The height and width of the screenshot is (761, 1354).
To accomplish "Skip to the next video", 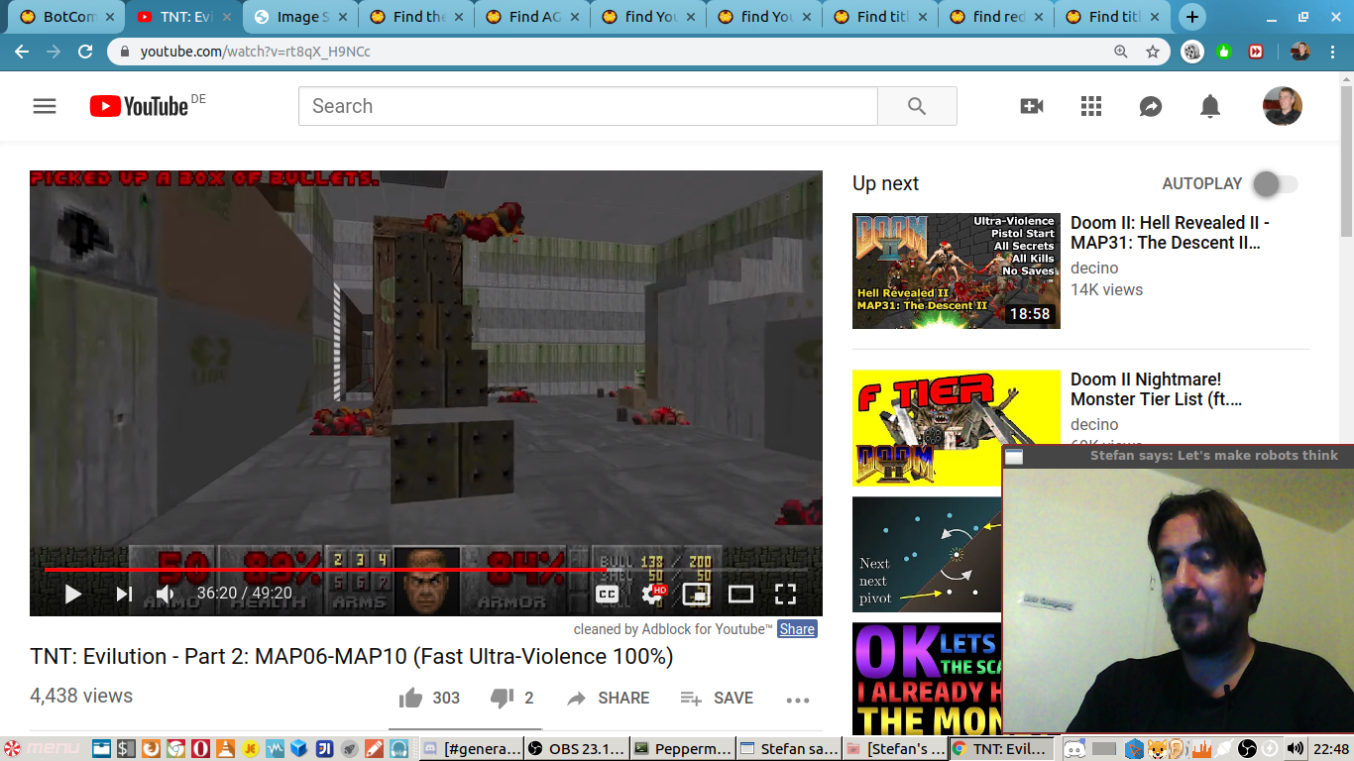I will click(x=124, y=594).
